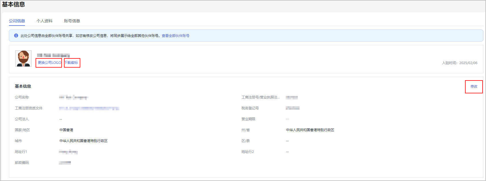Screen dimensions: 486x181
Task: Click the 基本信息 page title
Action: pos(13,5)
